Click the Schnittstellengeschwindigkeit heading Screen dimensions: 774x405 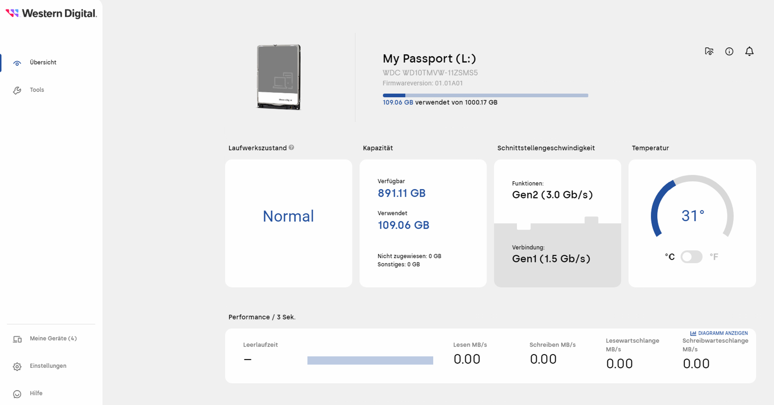[x=546, y=148]
